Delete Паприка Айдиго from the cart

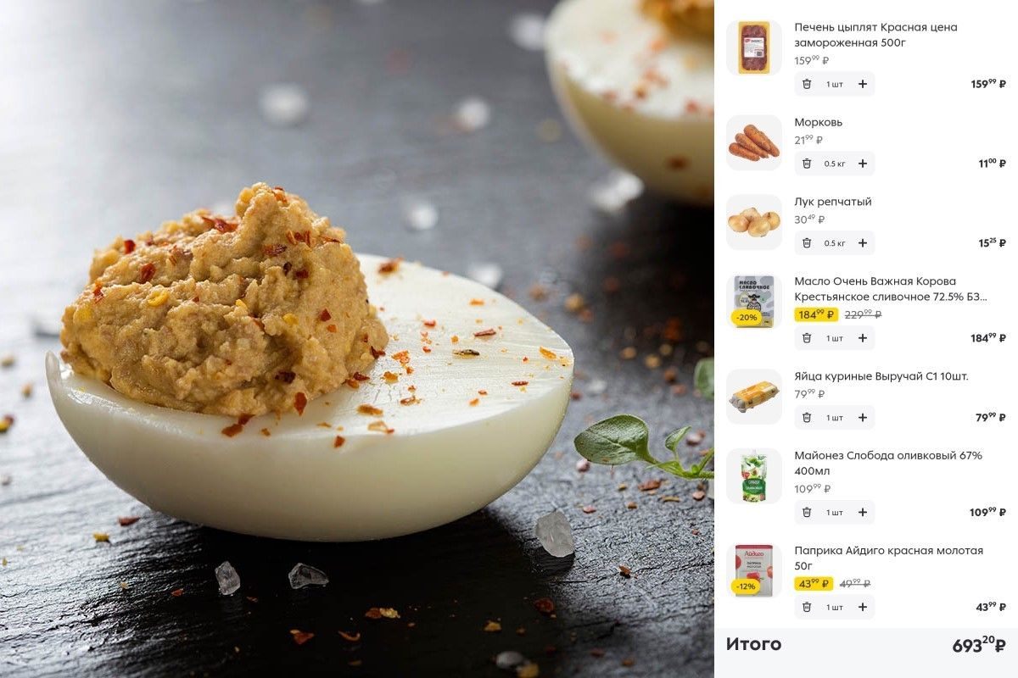(807, 608)
